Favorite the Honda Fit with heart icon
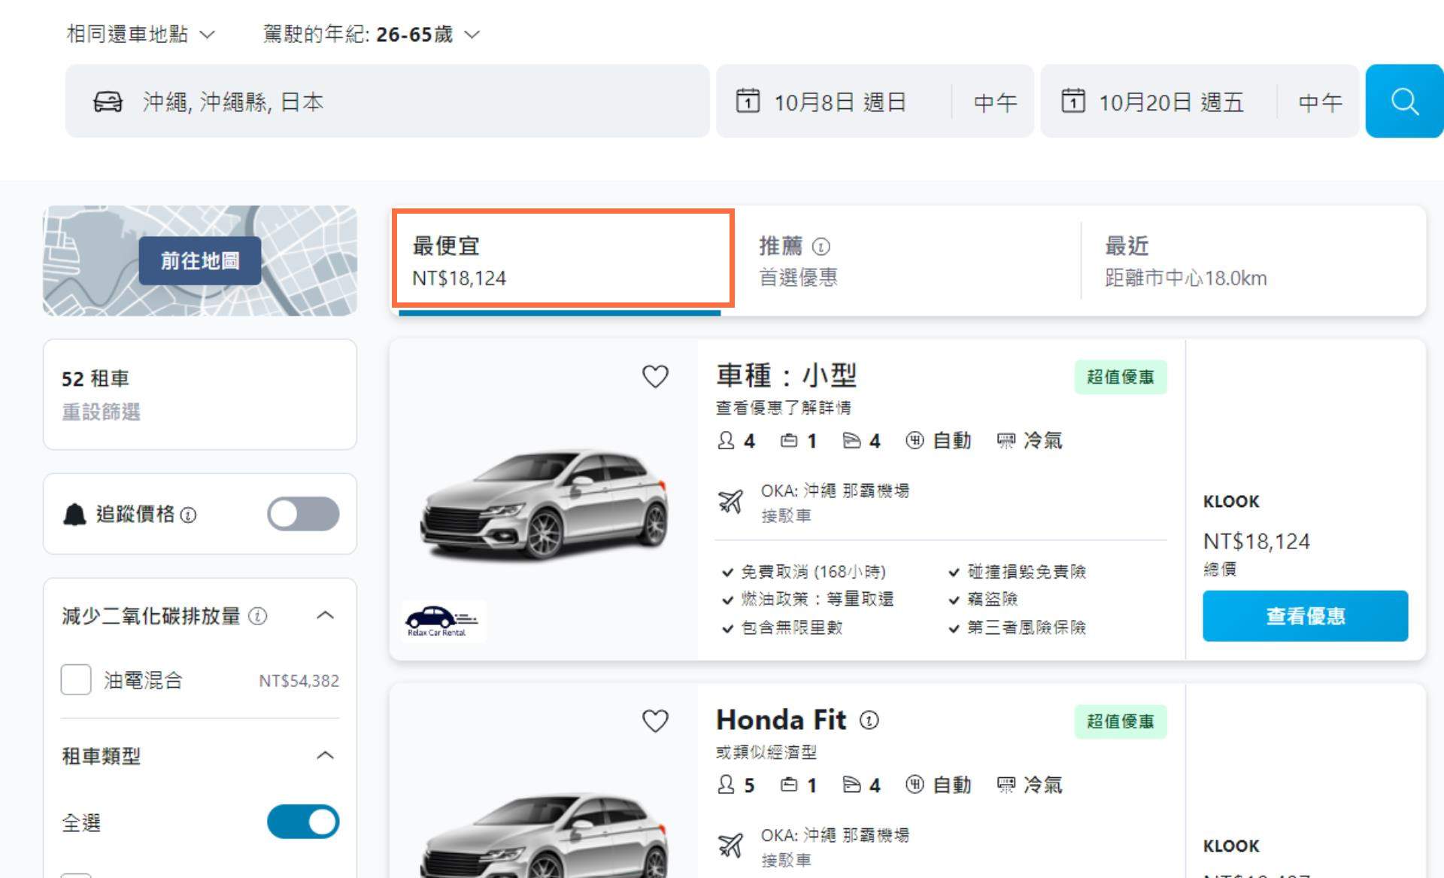 pos(655,721)
